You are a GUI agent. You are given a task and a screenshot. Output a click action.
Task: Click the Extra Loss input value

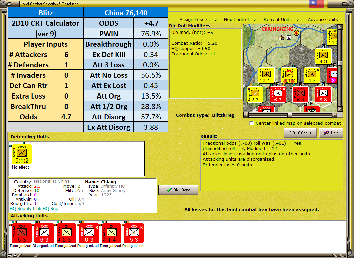tap(66, 96)
